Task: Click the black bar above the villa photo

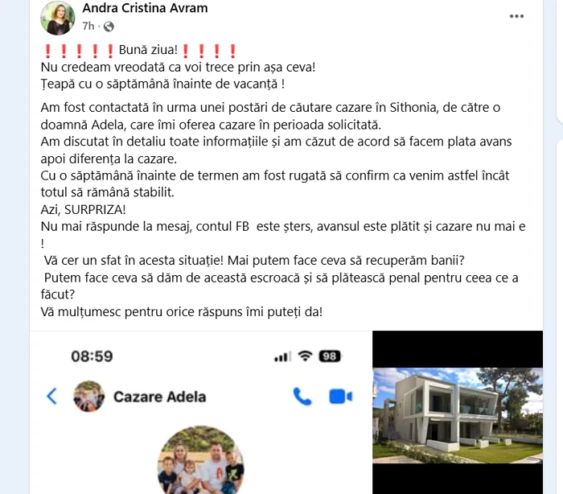Action: pyautogui.click(x=458, y=349)
